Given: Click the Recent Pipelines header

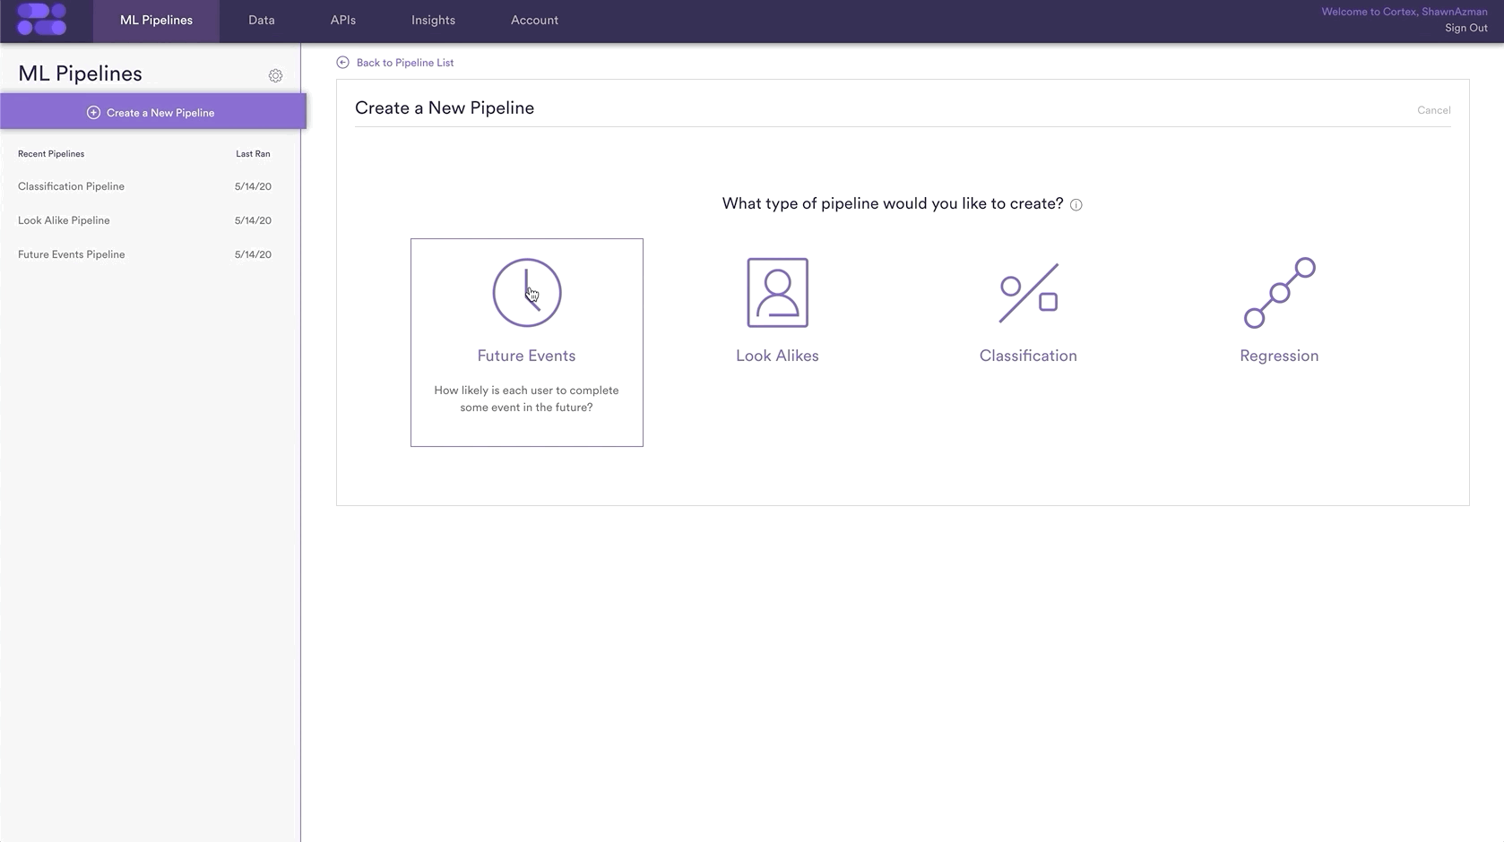Looking at the screenshot, I should [51, 154].
